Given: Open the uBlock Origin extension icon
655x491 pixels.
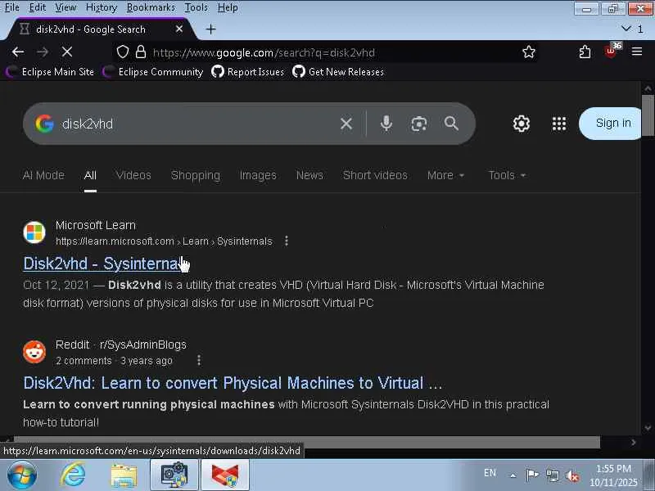Looking at the screenshot, I should pyautogui.click(x=612, y=51).
